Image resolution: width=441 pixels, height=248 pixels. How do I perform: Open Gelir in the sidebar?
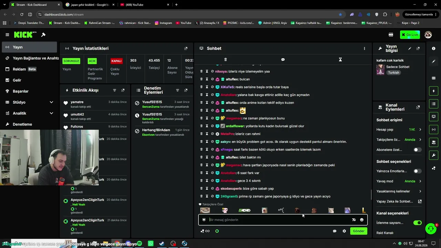click(29, 80)
